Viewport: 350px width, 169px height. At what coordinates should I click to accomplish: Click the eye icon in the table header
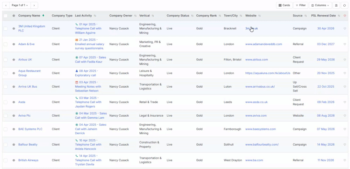tap(14, 16)
